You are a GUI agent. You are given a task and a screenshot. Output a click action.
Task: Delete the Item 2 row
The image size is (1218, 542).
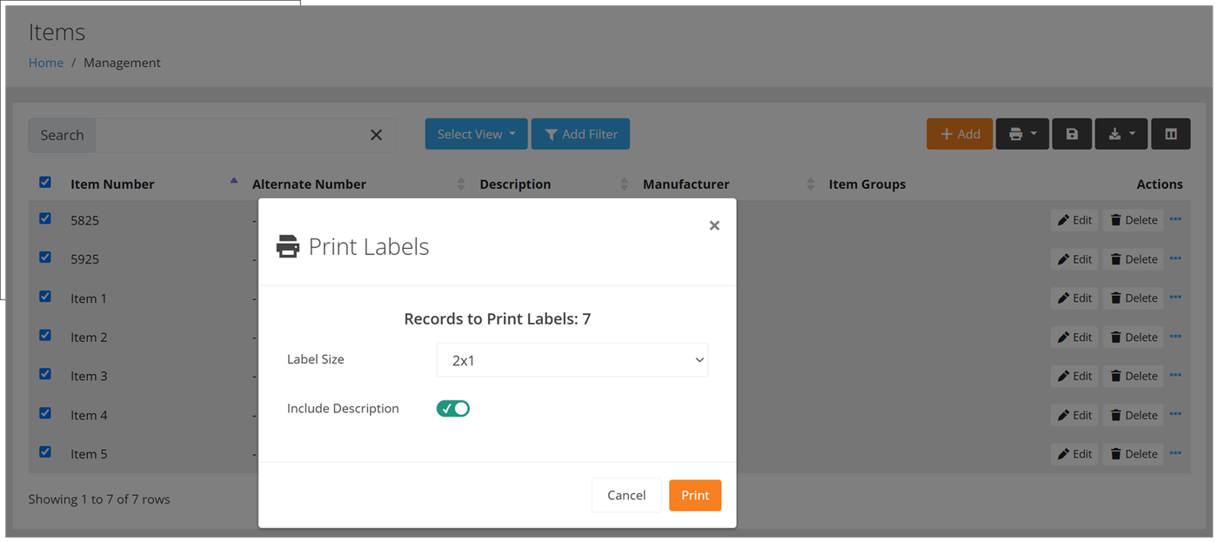[x=1134, y=337]
